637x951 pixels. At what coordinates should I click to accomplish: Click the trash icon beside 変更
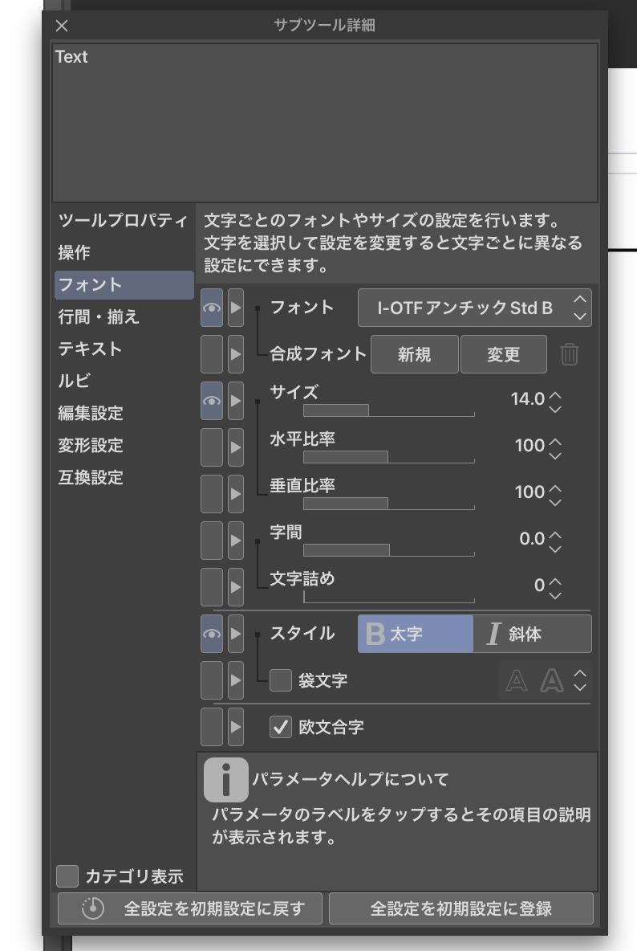tap(570, 354)
